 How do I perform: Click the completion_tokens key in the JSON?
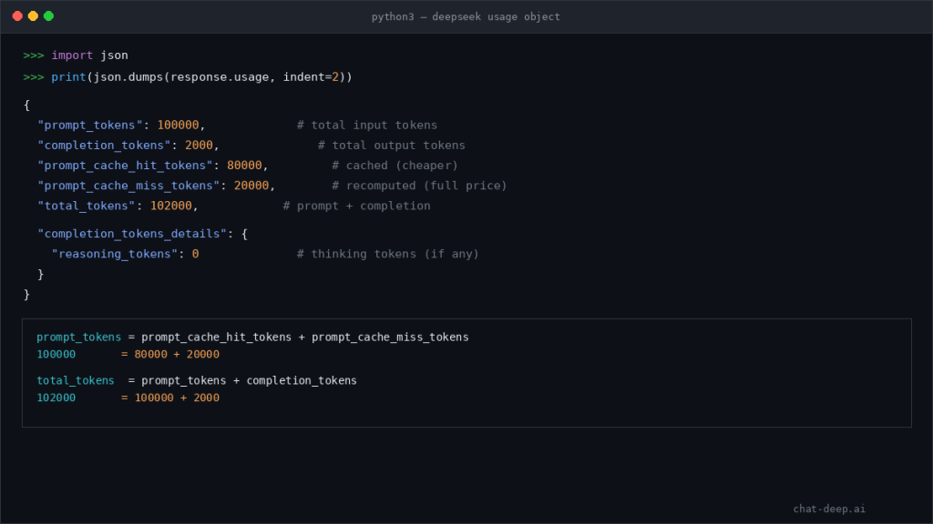coord(103,145)
